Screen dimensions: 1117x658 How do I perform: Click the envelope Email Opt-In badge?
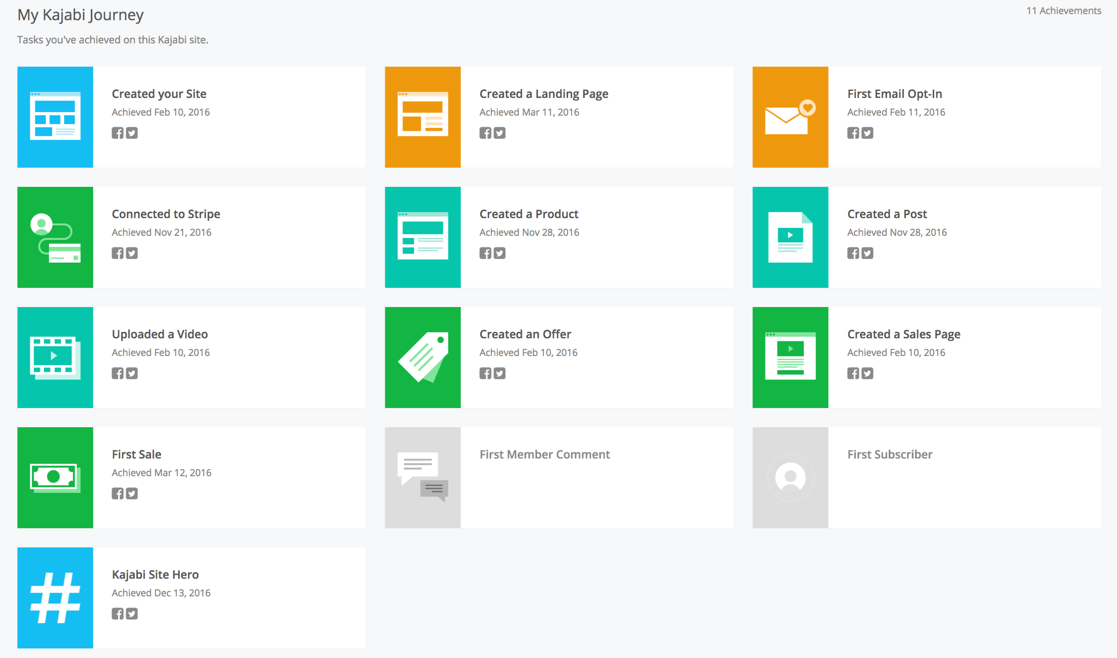pyautogui.click(x=790, y=117)
